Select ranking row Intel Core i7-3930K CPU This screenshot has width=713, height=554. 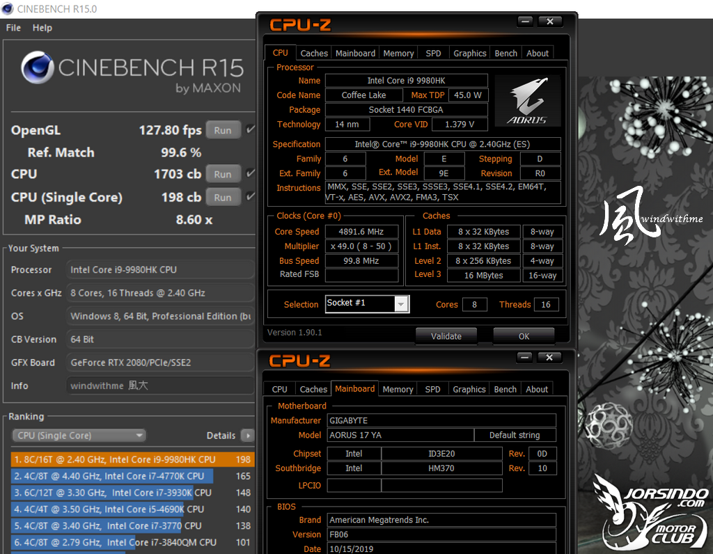click(x=132, y=492)
